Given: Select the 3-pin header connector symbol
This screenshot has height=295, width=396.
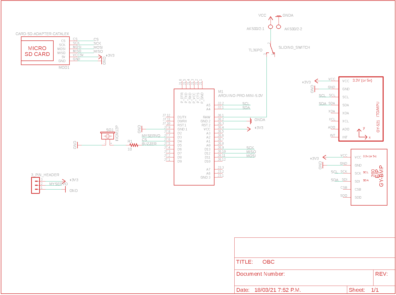Looking at the screenshot, I should point(35,185).
